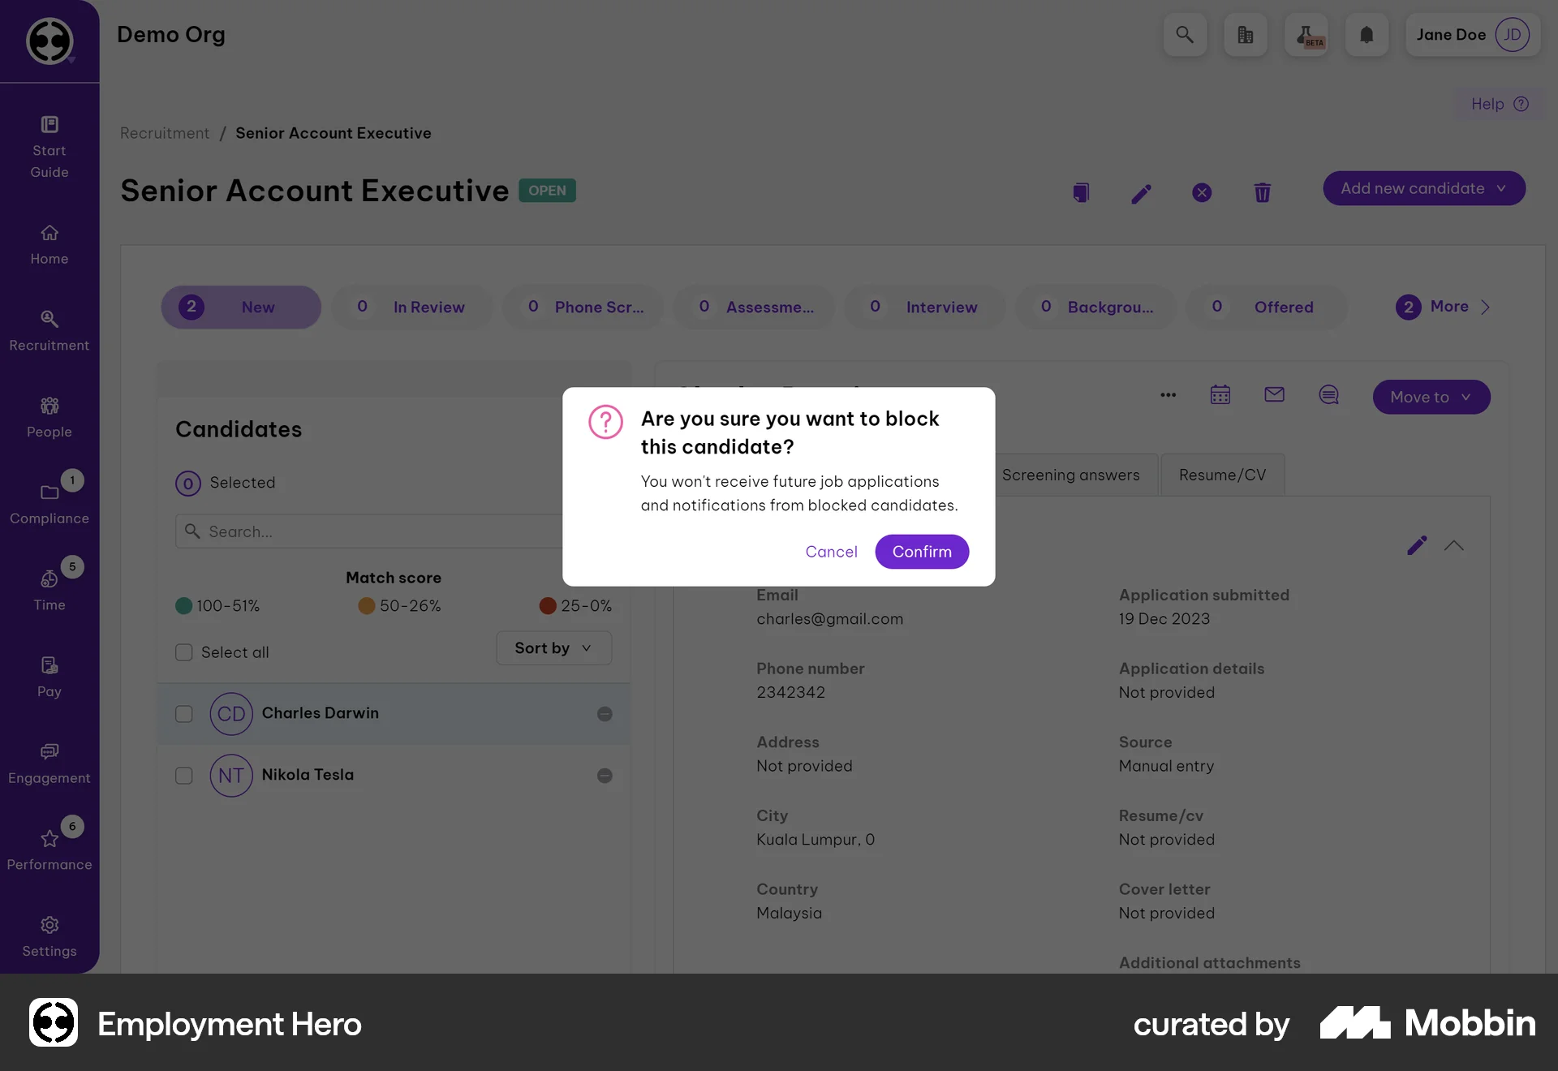This screenshot has width=1558, height=1071.
Task: Click the delete trash icon for the job
Action: [x=1262, y=193]
